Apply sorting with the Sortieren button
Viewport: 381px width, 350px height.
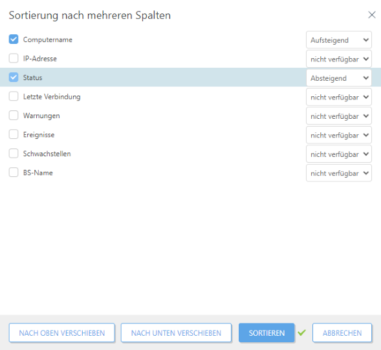point(267,333)
